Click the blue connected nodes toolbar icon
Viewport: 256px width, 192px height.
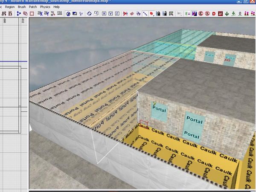(19, 14)
